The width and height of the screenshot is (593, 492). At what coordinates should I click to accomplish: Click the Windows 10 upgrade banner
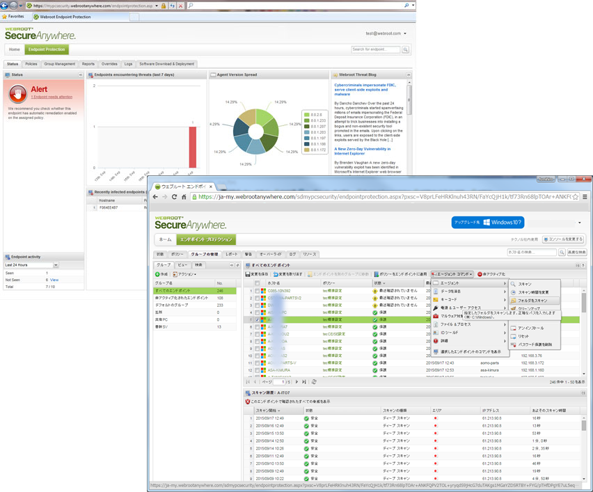488,223
